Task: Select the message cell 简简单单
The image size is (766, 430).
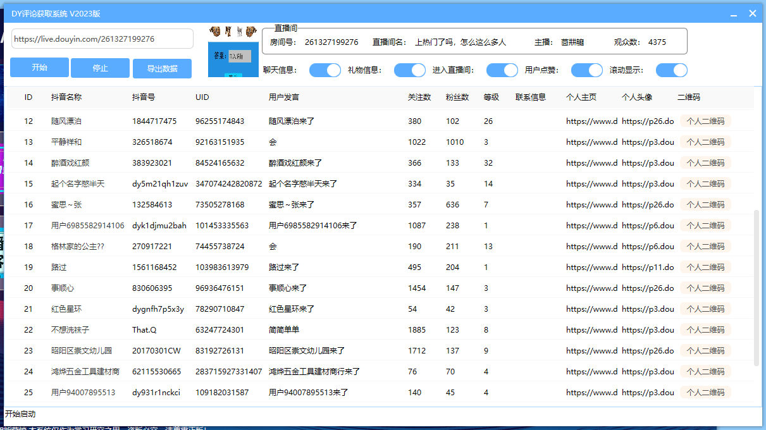Action: tap(284, 329)
